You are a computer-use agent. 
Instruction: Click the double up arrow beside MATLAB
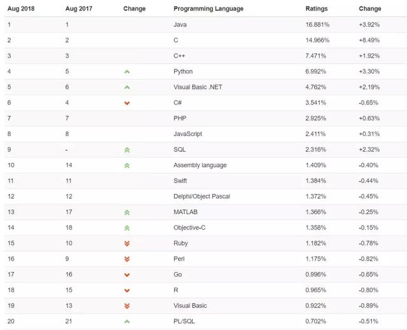click(127, 212)
